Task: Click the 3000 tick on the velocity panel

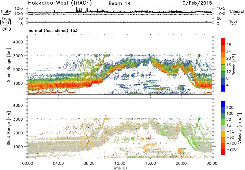Action: (x=18, y=119)
